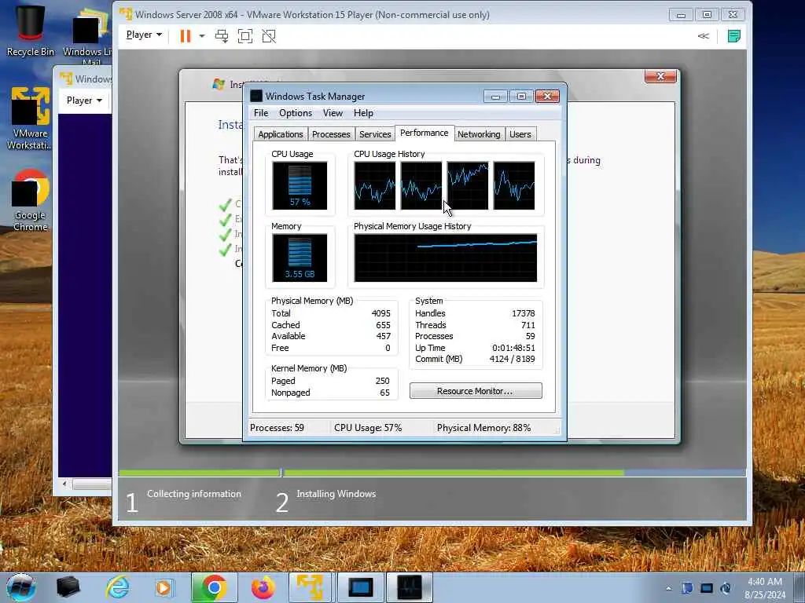
Task: Open the Help menu in Task Manager
Action: (x=363, y=113)
